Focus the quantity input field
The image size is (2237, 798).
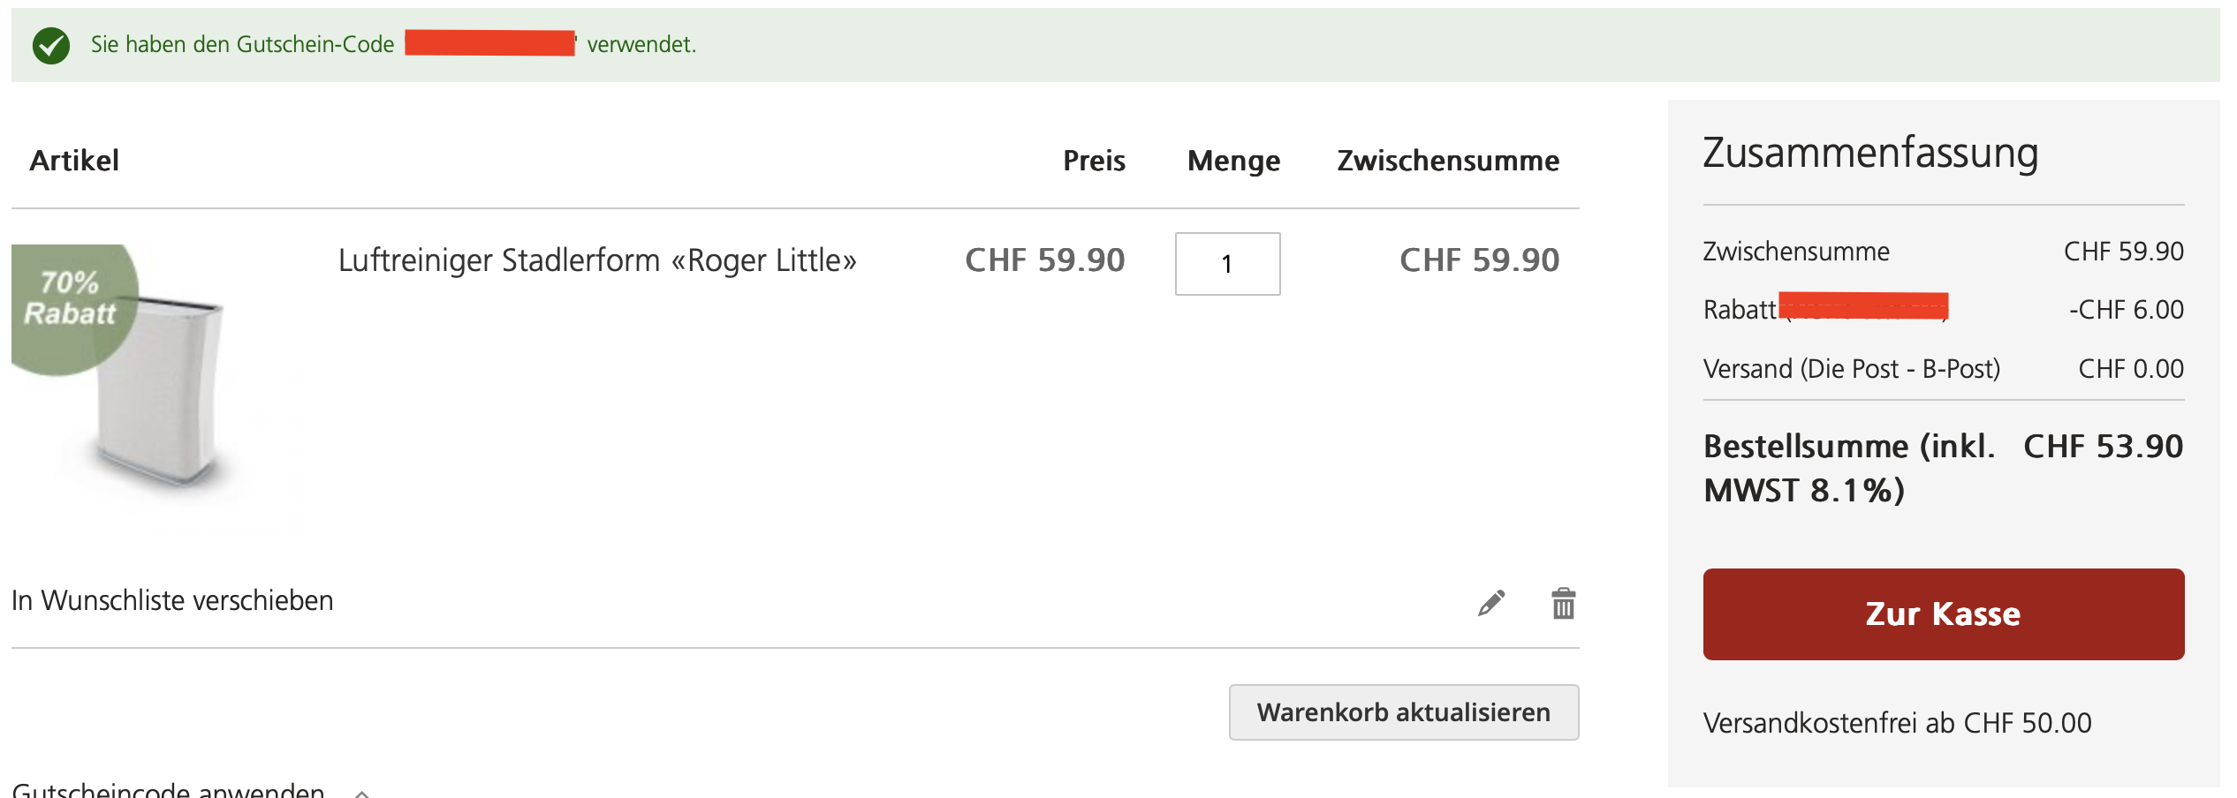pyautogui.click(x=1227, y=264)
